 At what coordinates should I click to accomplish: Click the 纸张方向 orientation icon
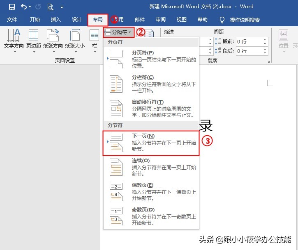click(53, 35)
